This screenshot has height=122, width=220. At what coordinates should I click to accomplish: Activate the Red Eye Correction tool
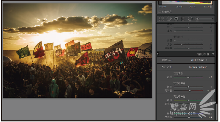tap(176, 19)
